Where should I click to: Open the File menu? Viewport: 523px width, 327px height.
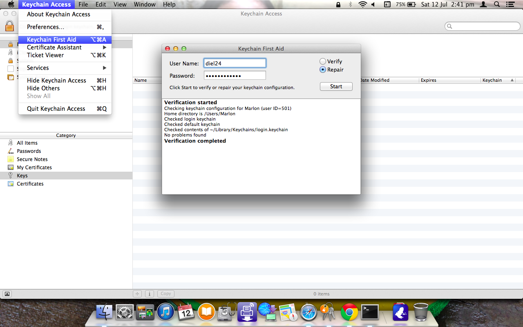tap(83, 4)
